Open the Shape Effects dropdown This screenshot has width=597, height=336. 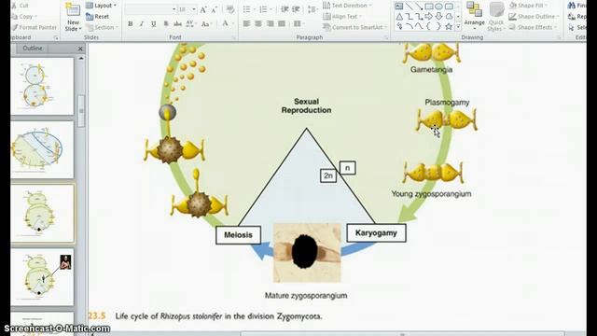point(533,27)
